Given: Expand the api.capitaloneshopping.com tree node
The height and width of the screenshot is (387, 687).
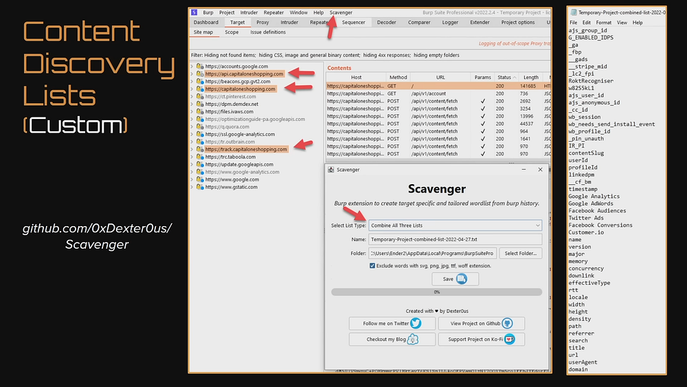Looking at the screenshot, I should tap(192, 74).
